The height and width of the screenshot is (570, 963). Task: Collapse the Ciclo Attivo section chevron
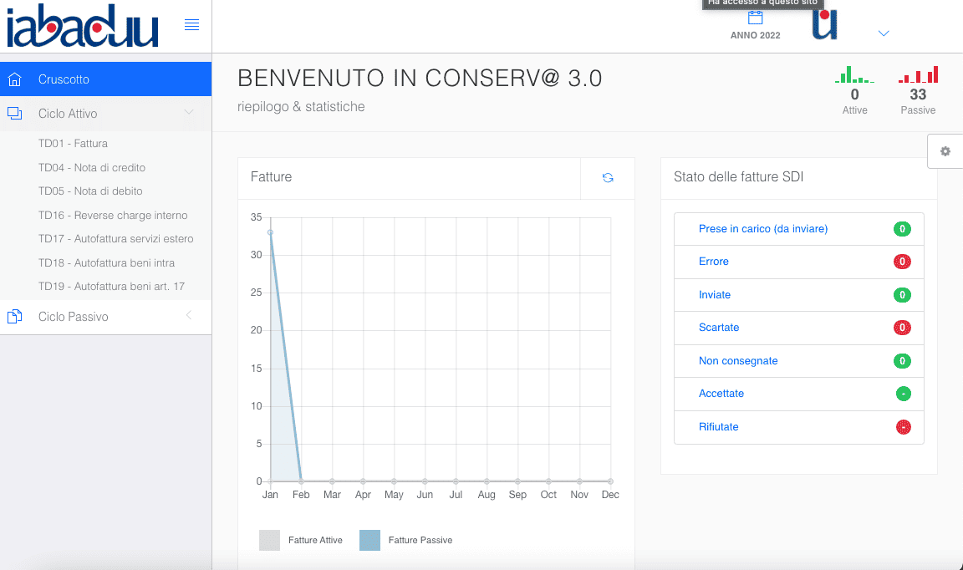tap(189, 113)
